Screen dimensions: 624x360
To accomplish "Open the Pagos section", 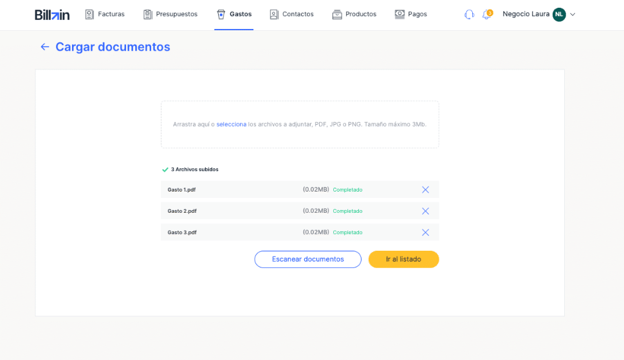I will (x=410, y=14).
